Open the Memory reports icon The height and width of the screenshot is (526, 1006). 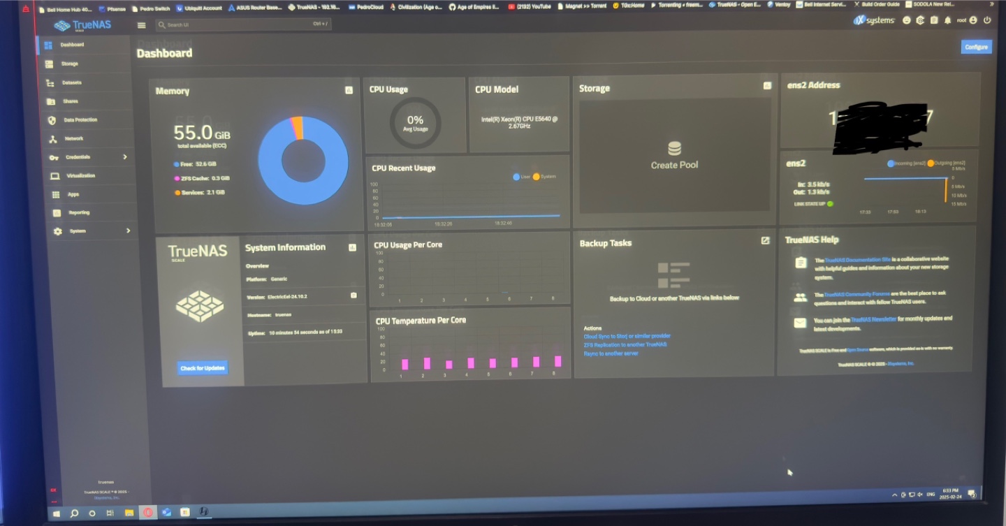(349, 90)
